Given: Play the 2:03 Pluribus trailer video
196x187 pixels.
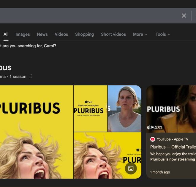Looking at the screenshot, I should (x=171, y=109).
